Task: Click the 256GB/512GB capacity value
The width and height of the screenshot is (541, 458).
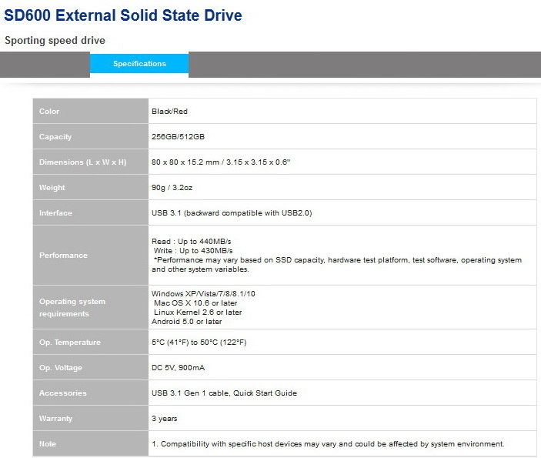Action: click(x=178, y=137)
